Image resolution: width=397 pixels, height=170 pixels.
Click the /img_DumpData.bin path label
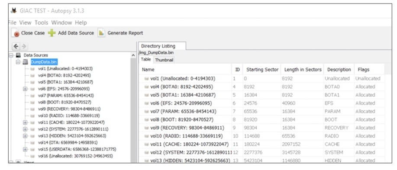coord(156,53)
